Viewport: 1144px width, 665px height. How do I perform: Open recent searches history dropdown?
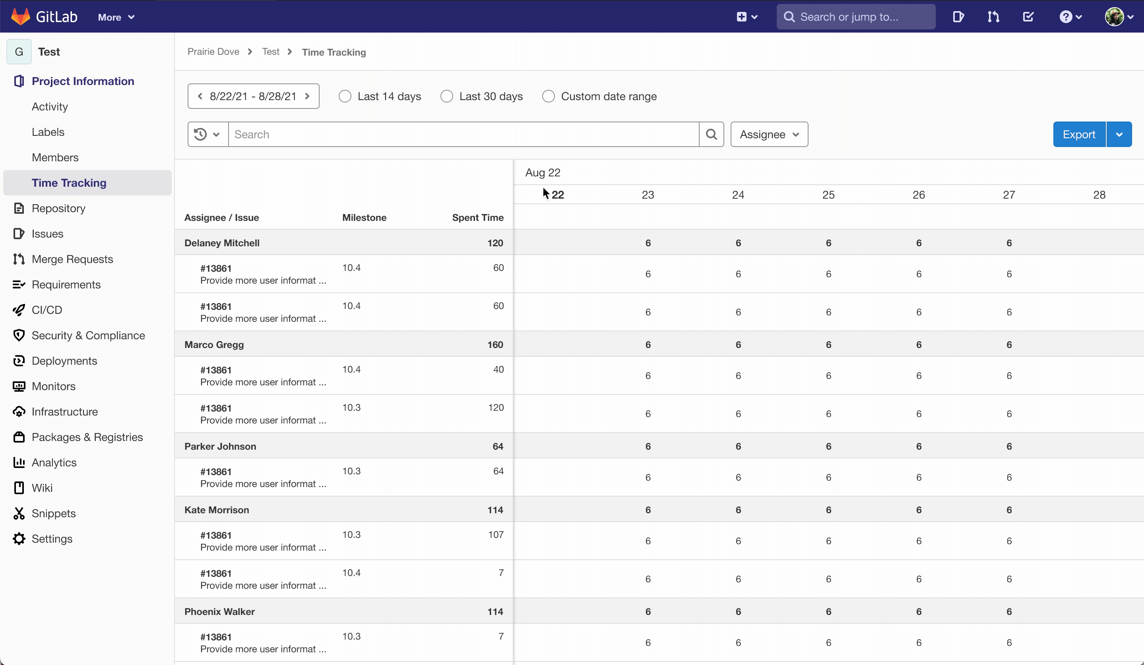[207, 134]
